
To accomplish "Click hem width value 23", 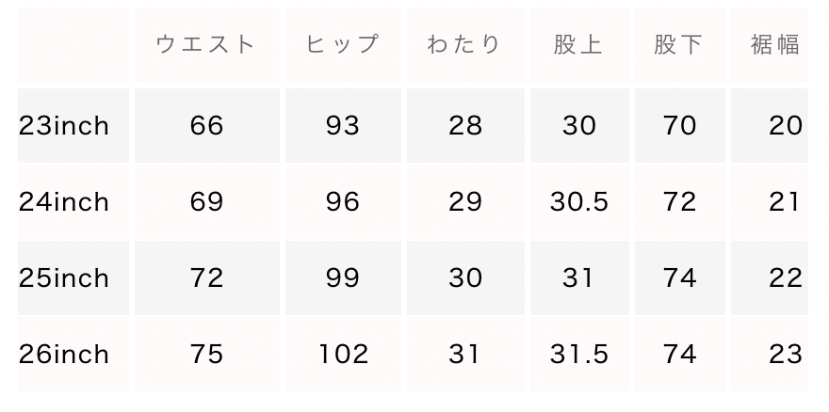I will 785,355.
